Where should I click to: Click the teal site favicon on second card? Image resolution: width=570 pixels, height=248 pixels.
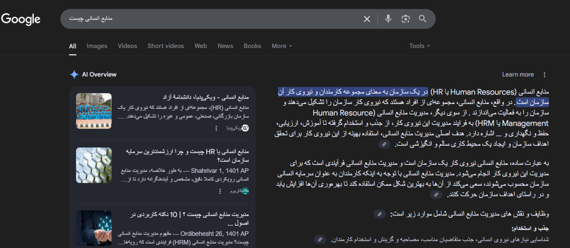click(x=245, y=191)
